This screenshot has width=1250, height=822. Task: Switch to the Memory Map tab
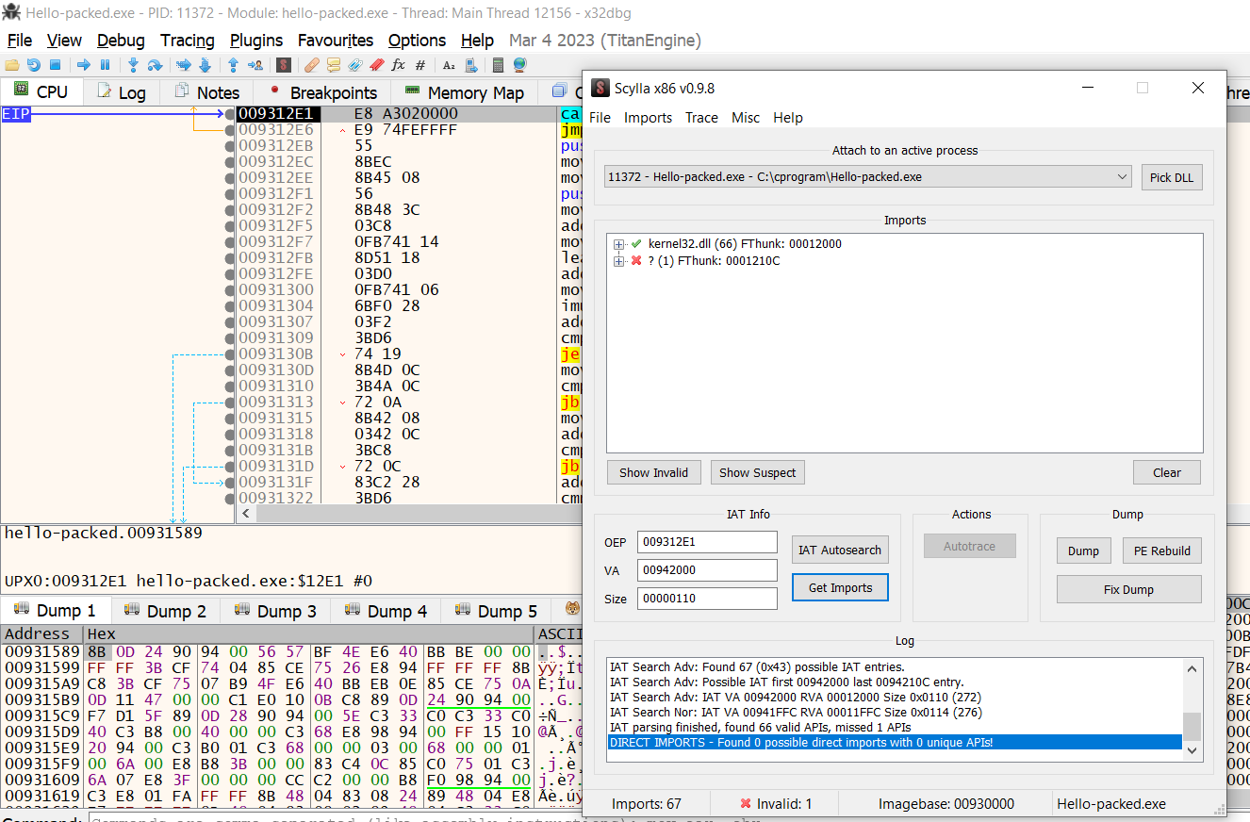click(465, 92)
